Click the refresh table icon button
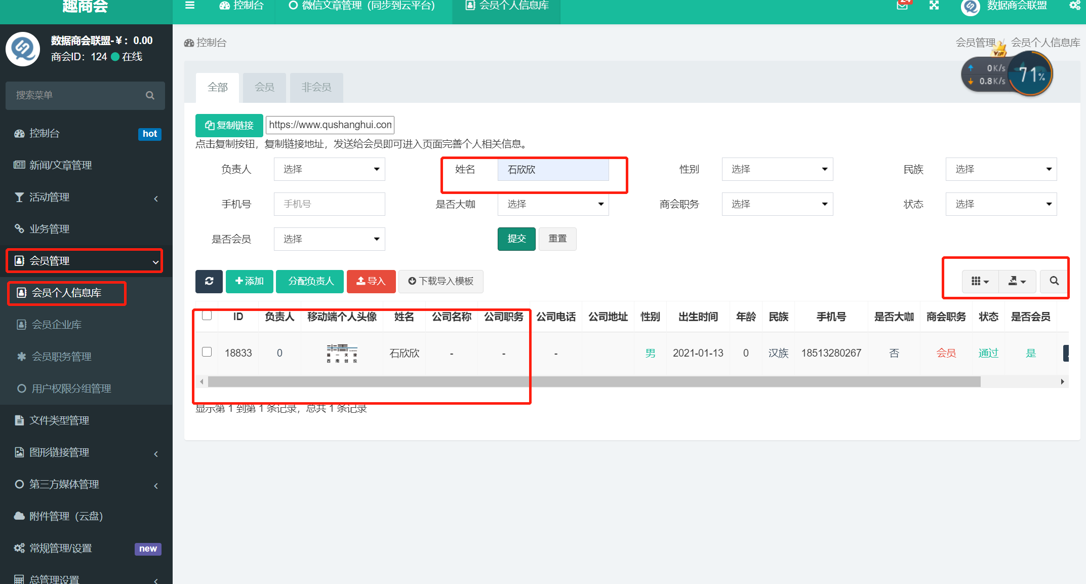Viewport: 1086px width, 584px height. pos(209,281)
